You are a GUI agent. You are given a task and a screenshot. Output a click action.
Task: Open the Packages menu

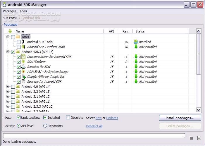10,11
